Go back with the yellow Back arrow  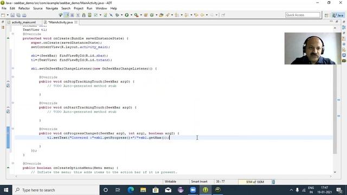pos(202,15)
